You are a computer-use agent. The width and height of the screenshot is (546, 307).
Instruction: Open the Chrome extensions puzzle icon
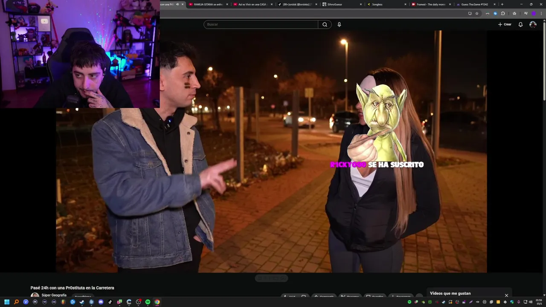click(x=503, y=13)
